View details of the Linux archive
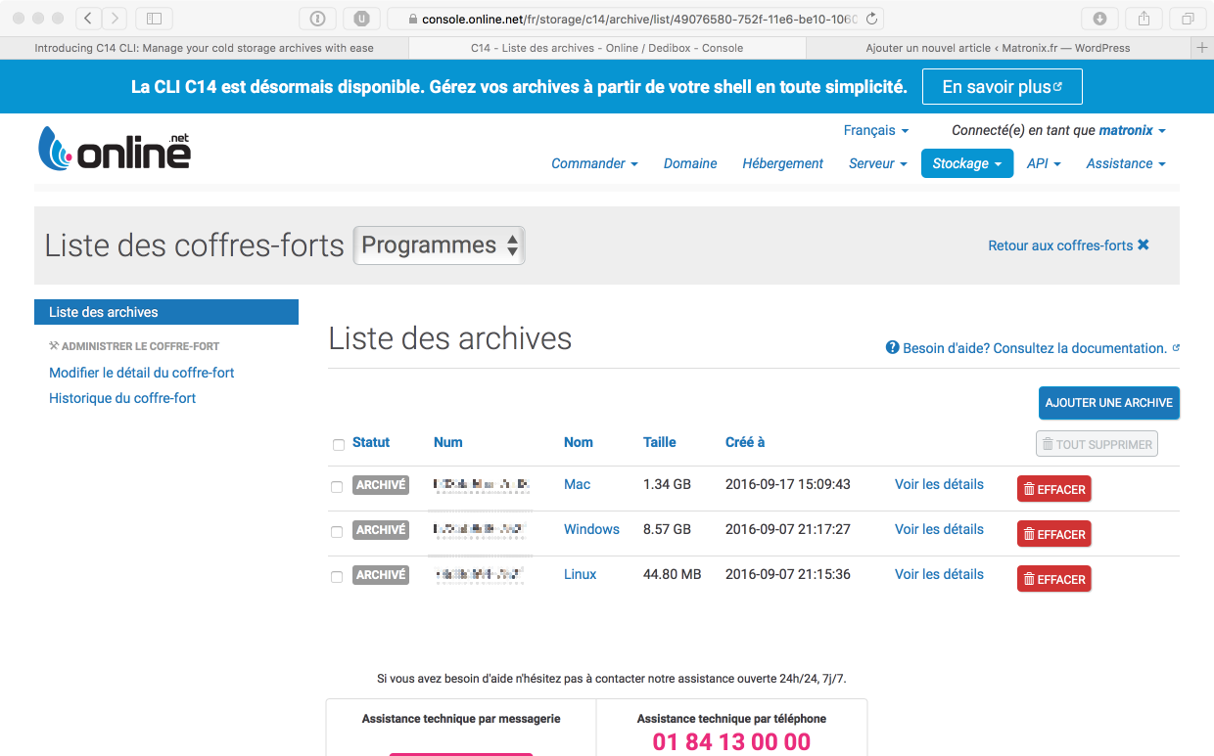The width and height of the screenshot is (1214, 756). [939, 574]
